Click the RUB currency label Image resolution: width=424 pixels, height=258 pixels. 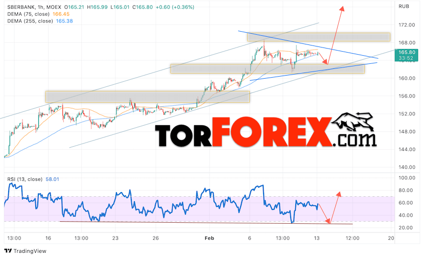coord(404,6)
